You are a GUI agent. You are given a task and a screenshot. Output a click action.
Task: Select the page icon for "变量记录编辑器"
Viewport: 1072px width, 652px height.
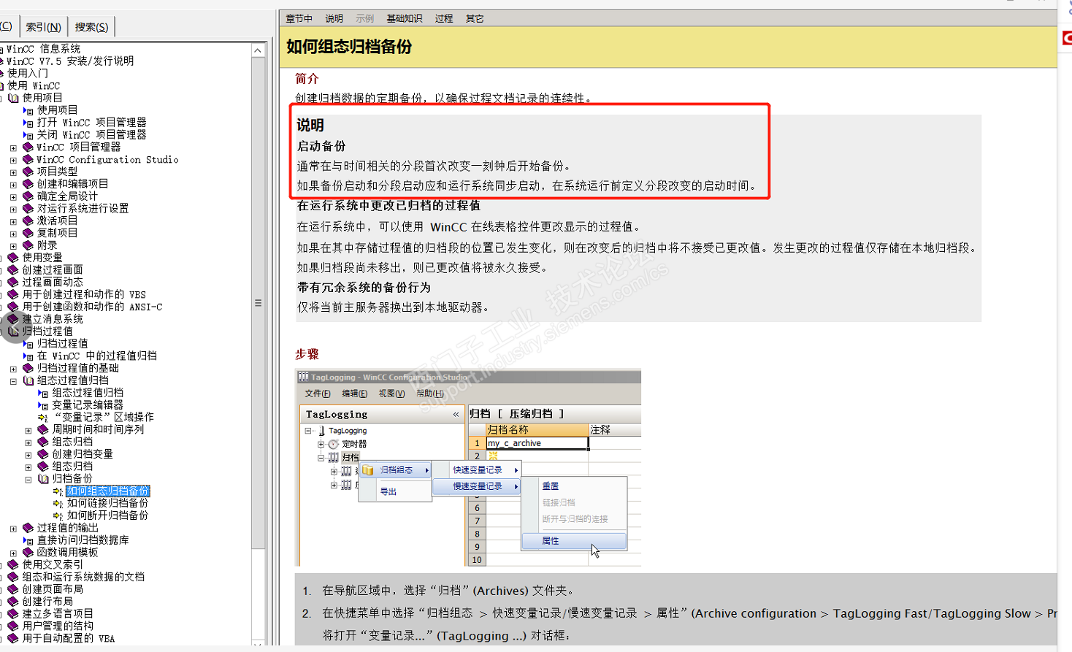click(x=43, y=405)
